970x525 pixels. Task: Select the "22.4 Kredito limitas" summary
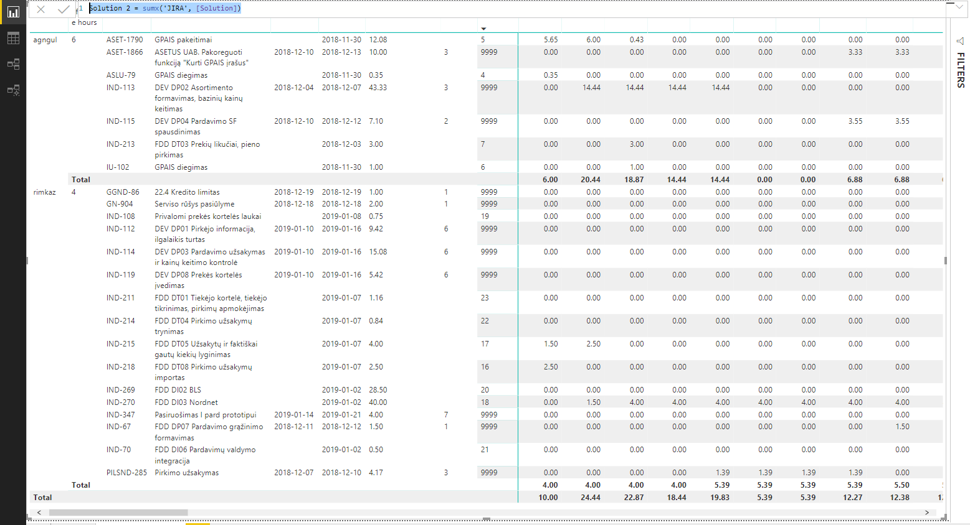coord(187,192)
